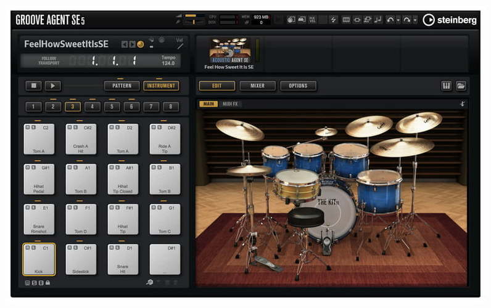The image size is (491, 308).
Task: Click the first drum-pad toolbar icon beside memory display
Action: 291,20
